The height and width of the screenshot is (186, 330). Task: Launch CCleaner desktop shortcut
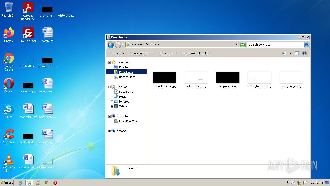pyautogui.click(x=9, y=136)
